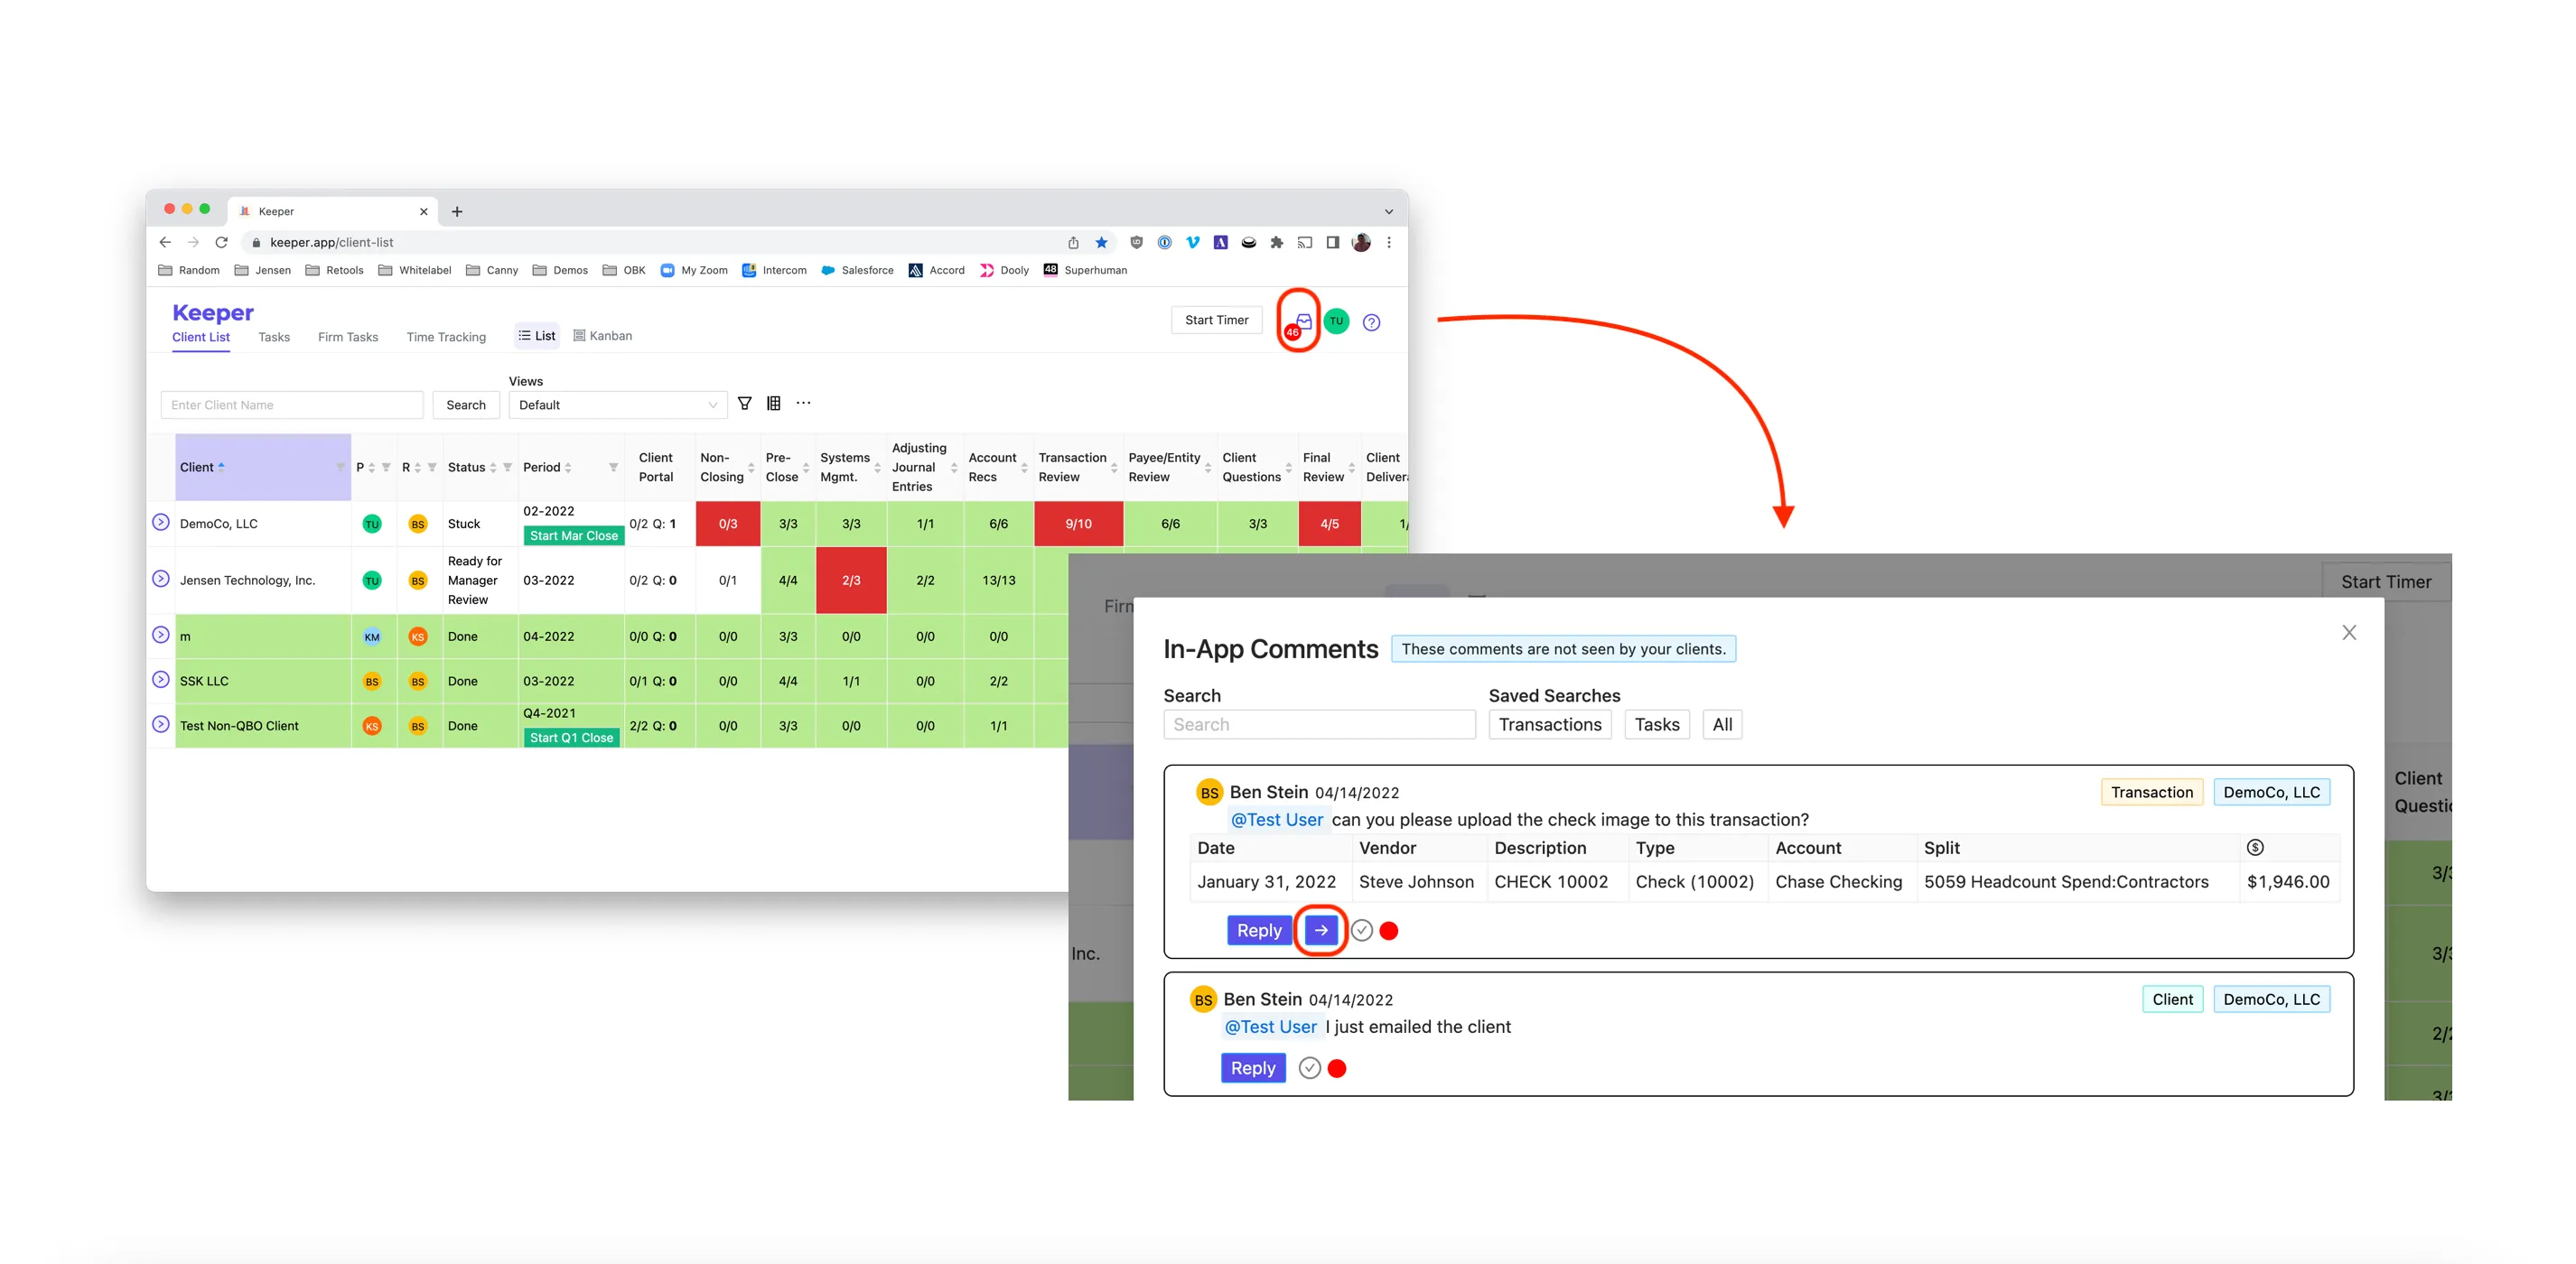This screenshot has height=1264, width=2576.
Task: Click the blue arrow go-to-transaction button
Action: (x=1321, y=930)
